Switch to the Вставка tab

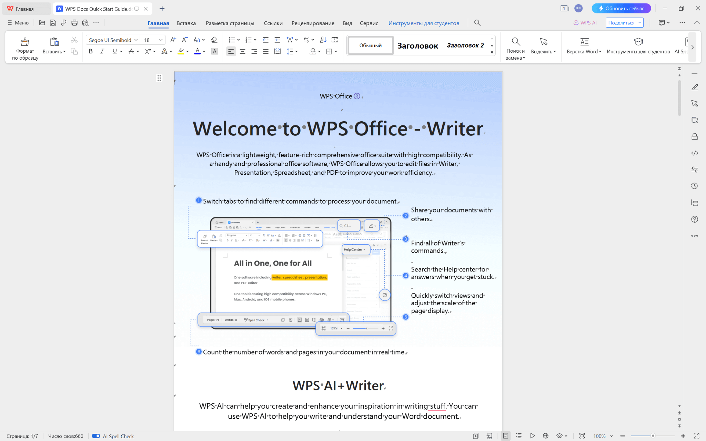point(186,23)
